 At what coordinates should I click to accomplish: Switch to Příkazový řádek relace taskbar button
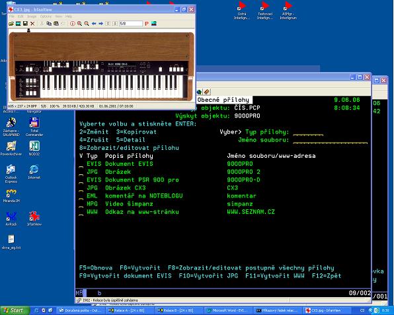pyautogui.click(x=277, y=310)
